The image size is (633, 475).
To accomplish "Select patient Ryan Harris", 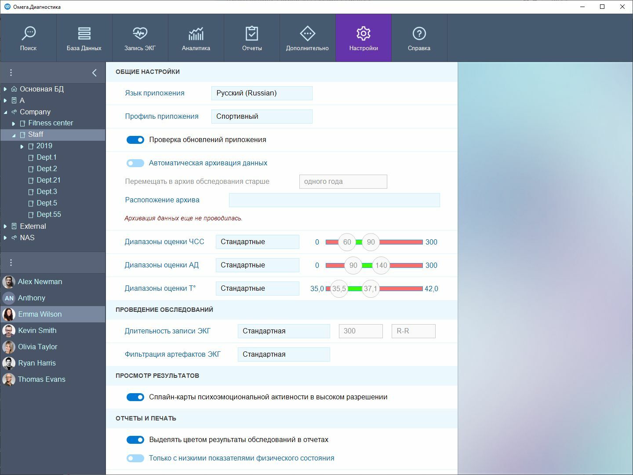I will [x=53, y=363].
